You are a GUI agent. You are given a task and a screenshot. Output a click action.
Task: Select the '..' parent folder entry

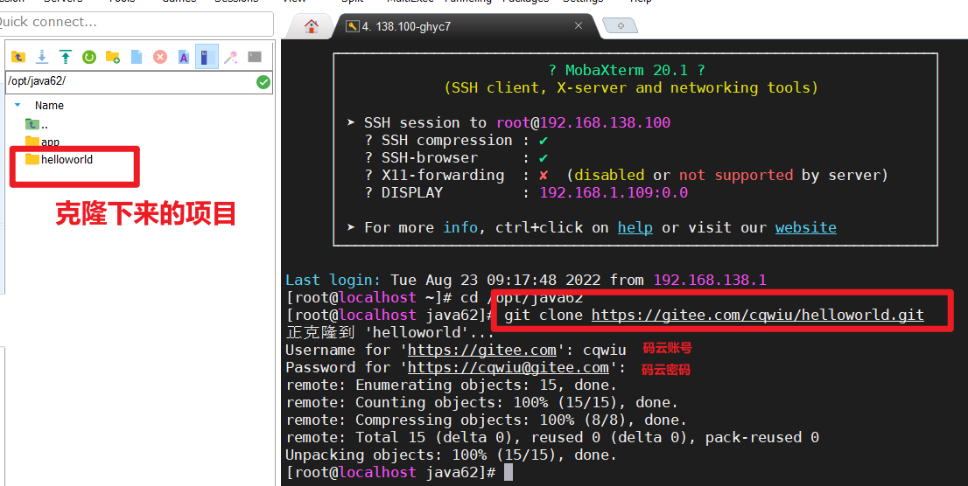tap(37, 125)
